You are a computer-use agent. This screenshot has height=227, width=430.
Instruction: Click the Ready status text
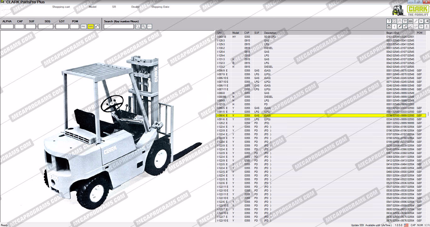[4, 225]
